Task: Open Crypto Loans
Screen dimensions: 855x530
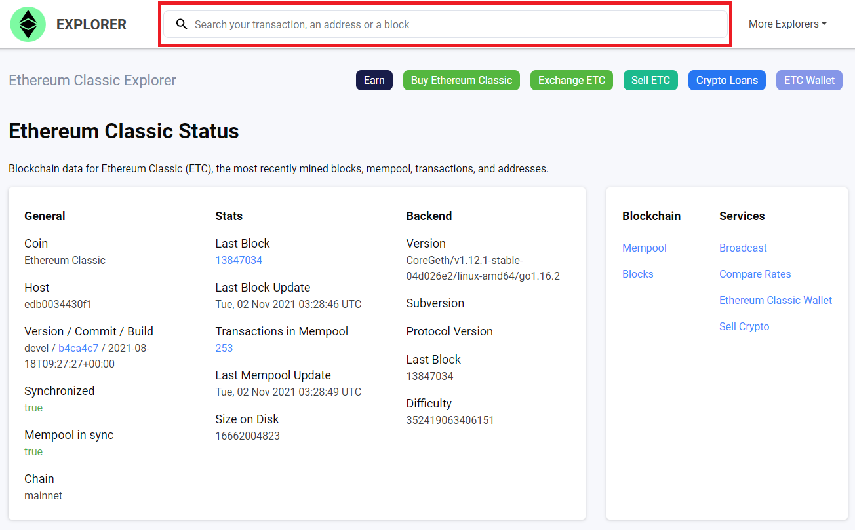Action: 726,81
